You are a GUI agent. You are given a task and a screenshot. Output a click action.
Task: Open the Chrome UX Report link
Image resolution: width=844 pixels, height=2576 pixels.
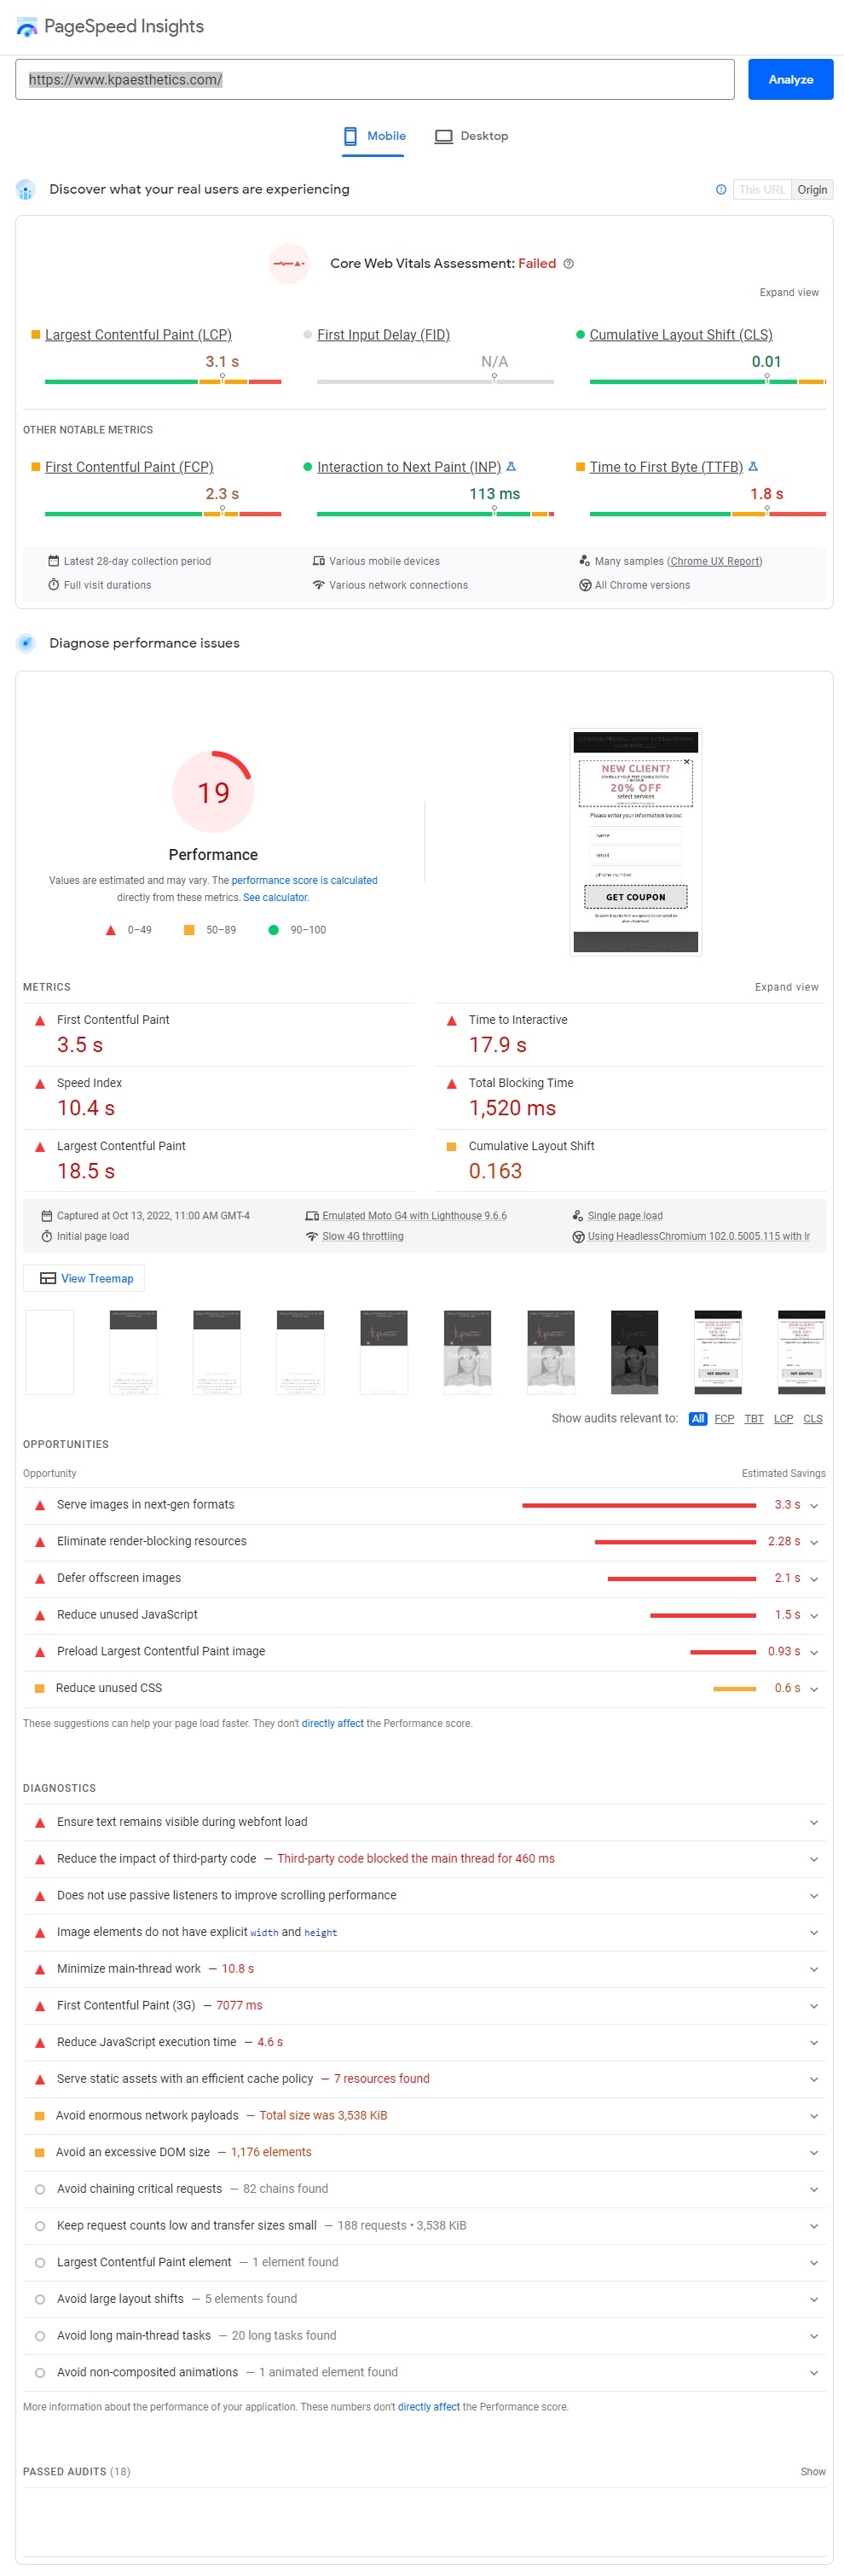point(714,561)
